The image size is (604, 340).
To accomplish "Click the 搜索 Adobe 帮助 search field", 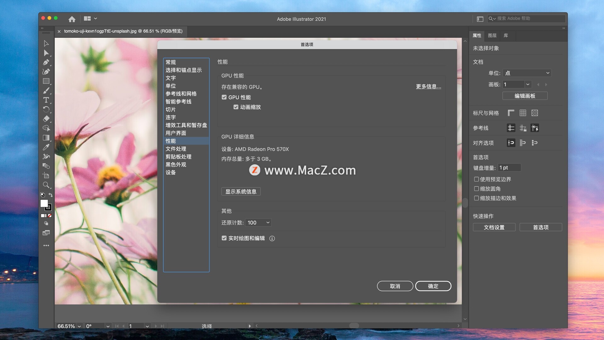I will [x=526, y=19].
